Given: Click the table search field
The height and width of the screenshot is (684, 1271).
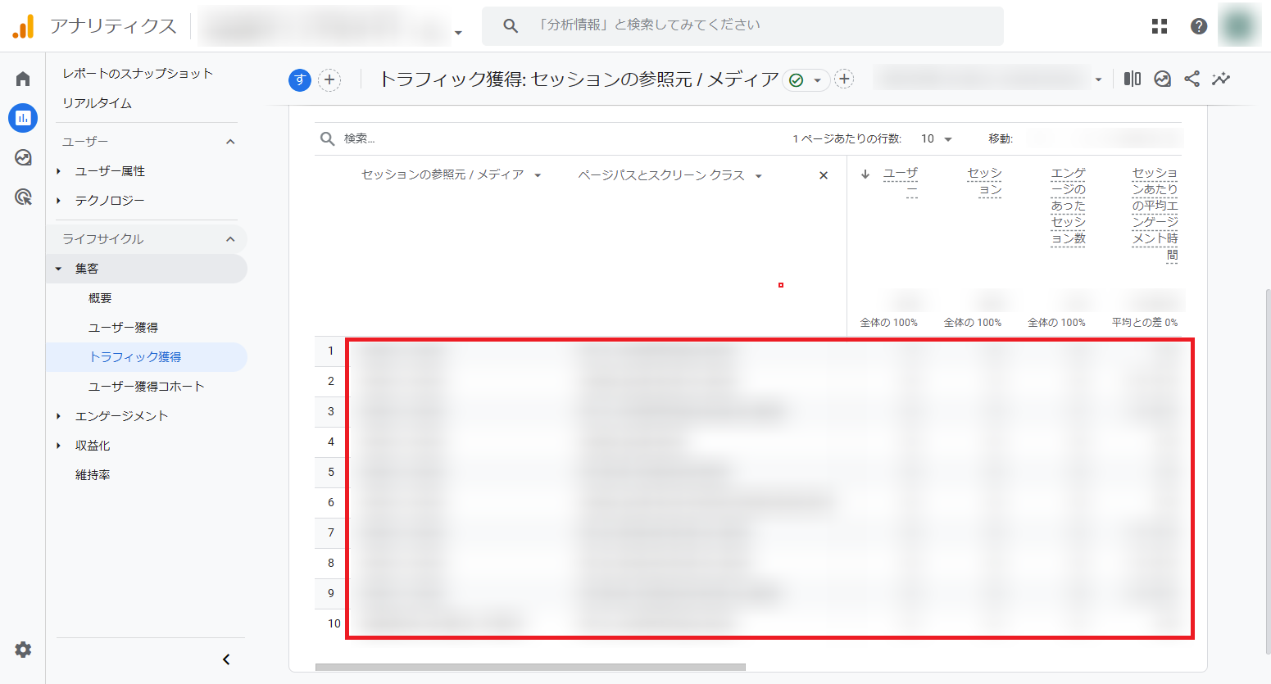Looking at the screenshot, I should pos(492,138).
